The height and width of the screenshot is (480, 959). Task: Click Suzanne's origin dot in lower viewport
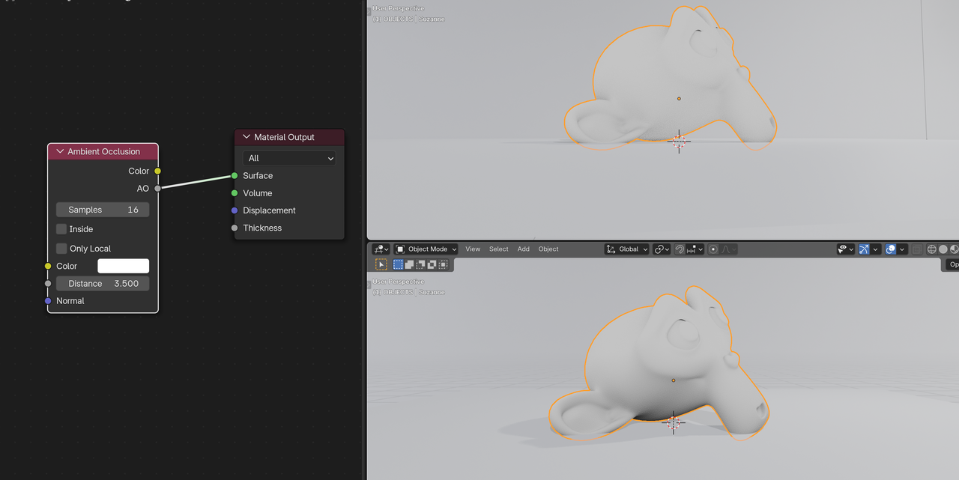(674, 380)
